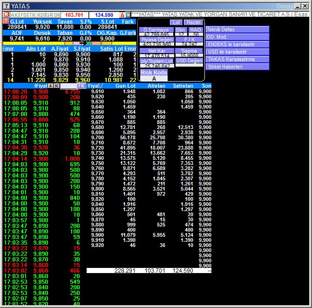The height and width of the screenshot is (308, 312).
Task: Click the GR toolbar button
Action: [x=49, y=15]
